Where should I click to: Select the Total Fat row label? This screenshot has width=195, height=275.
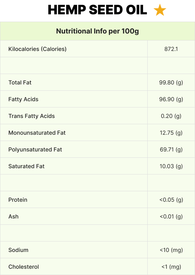[x=20, y=82]
